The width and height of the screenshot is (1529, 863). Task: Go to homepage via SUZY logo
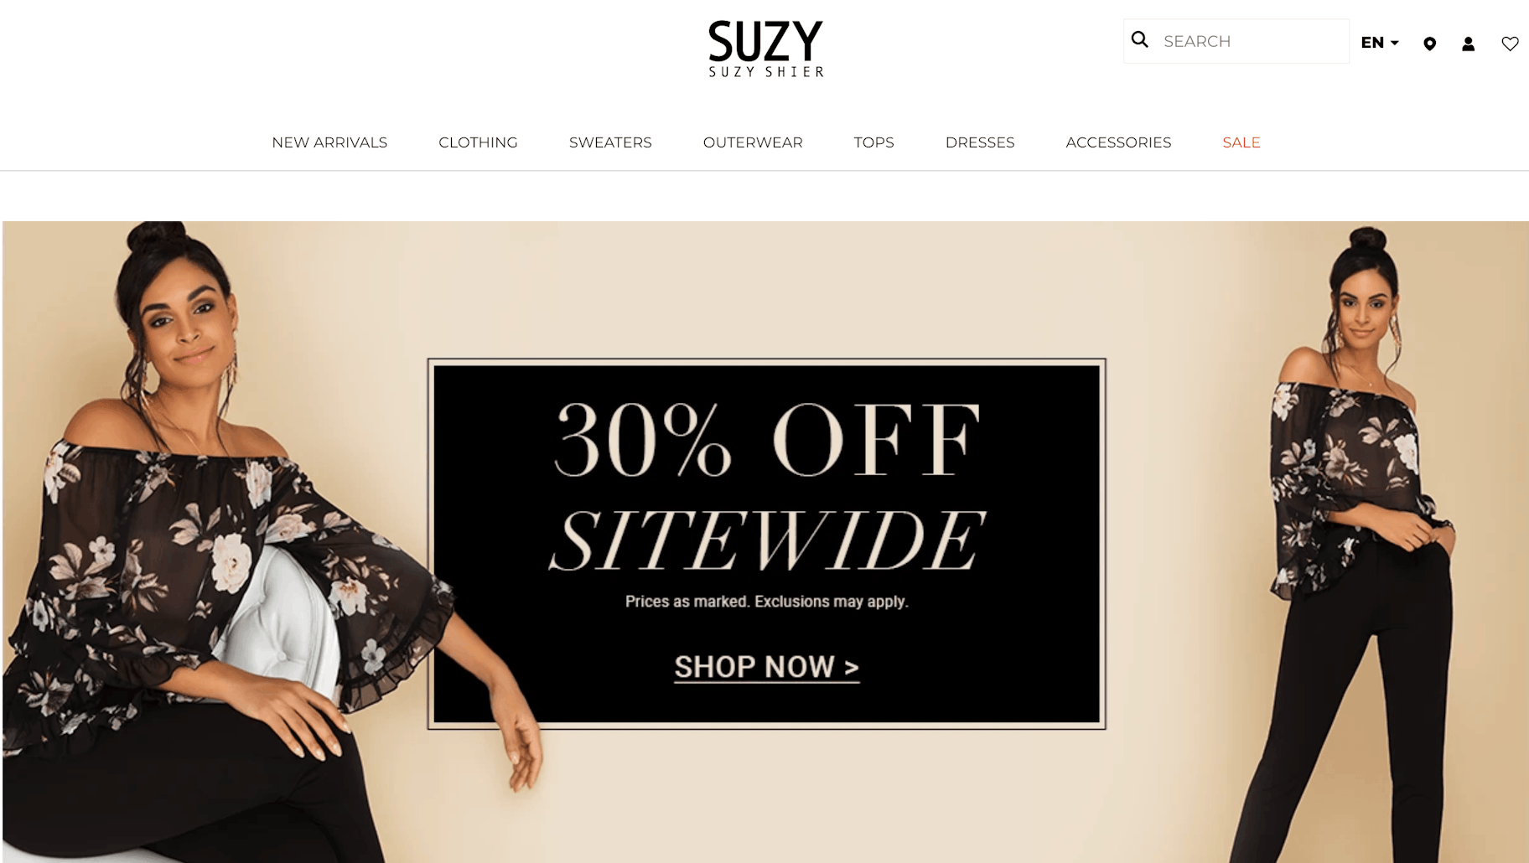pos(766,49)
